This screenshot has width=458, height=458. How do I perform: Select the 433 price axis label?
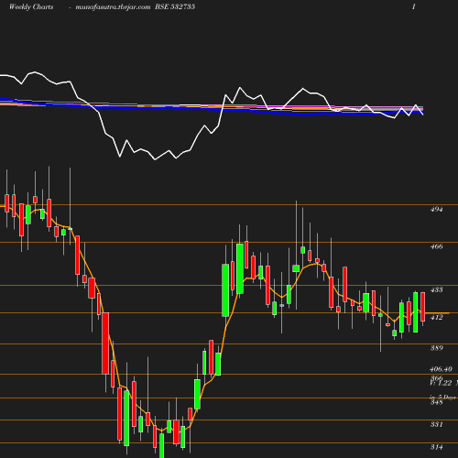pos(436,289)
